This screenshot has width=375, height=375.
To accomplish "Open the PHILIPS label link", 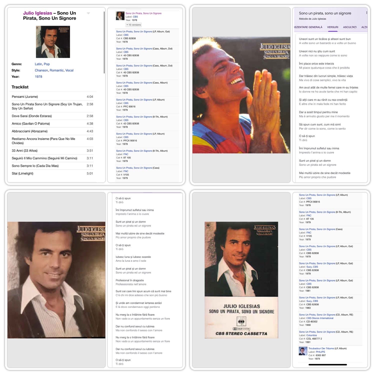I will (320, 352).
